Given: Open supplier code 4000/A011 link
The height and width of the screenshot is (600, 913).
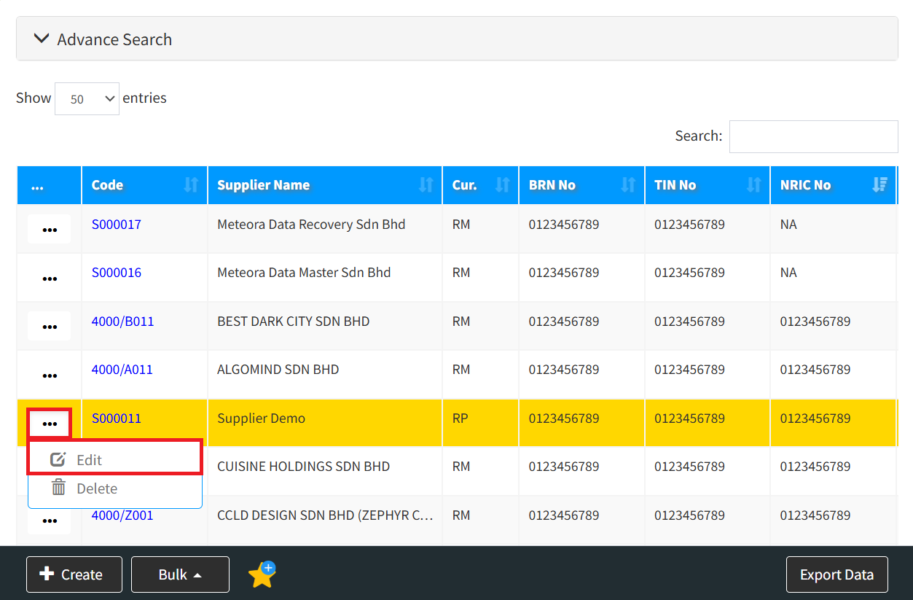Looking at the screenshot, I should click(122, 370).
